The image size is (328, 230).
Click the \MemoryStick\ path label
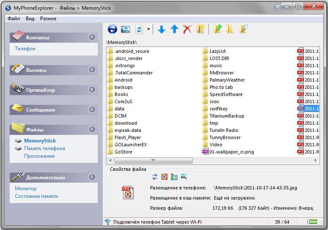(x=122, y=42)
